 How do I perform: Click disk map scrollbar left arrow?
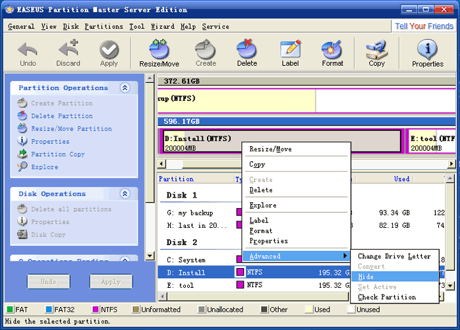point(161,163)
